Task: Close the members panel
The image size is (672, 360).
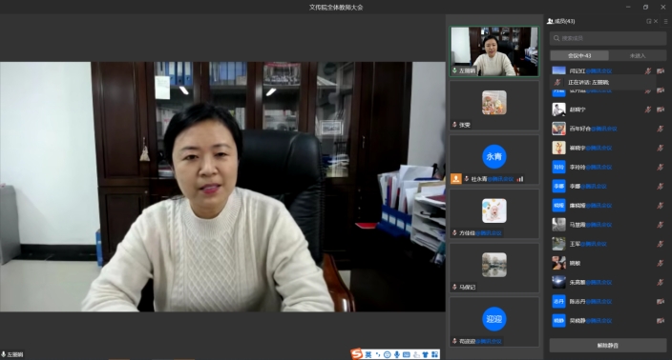Action: pos(656,21)
